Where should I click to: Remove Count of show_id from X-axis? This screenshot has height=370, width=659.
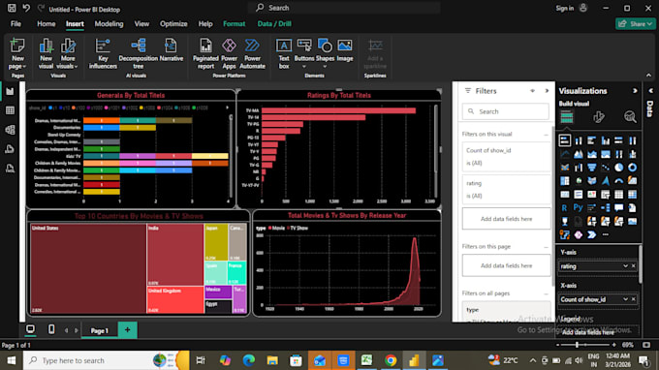tap(634, 299)
